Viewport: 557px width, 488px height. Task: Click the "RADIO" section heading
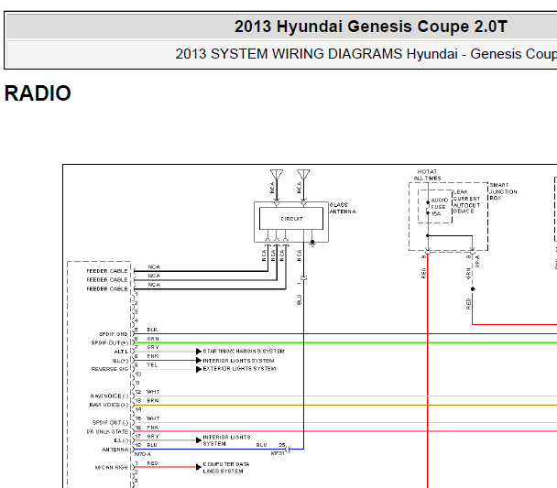tap(38, 93)
